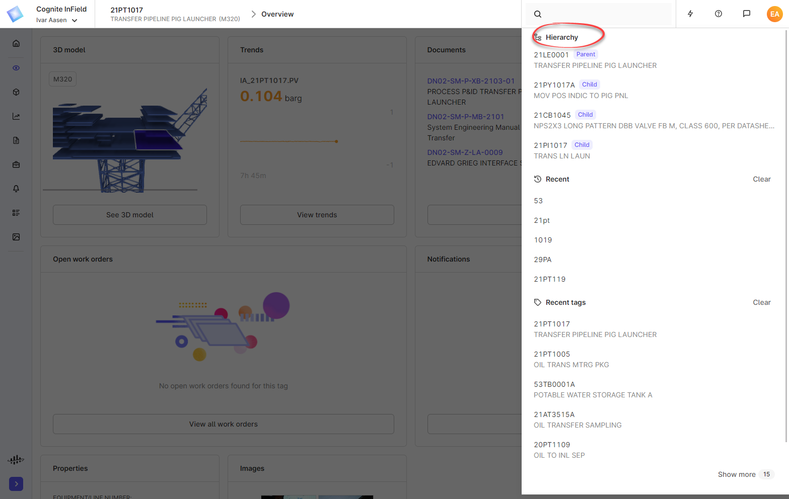Open document DN02-SM-Z-LA-0009
Screen dimensions: 789x499
[x=465, y=152]
